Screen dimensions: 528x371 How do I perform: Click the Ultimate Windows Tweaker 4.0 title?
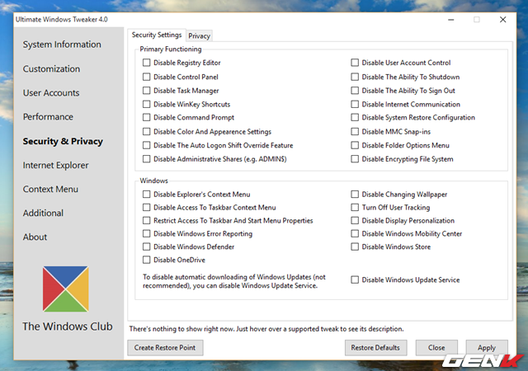coord(62,20)
